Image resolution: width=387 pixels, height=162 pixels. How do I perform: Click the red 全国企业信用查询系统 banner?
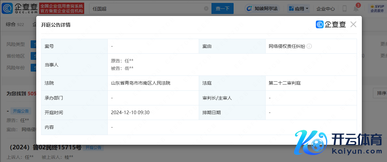pyautogui.click(x=62, y=8)
